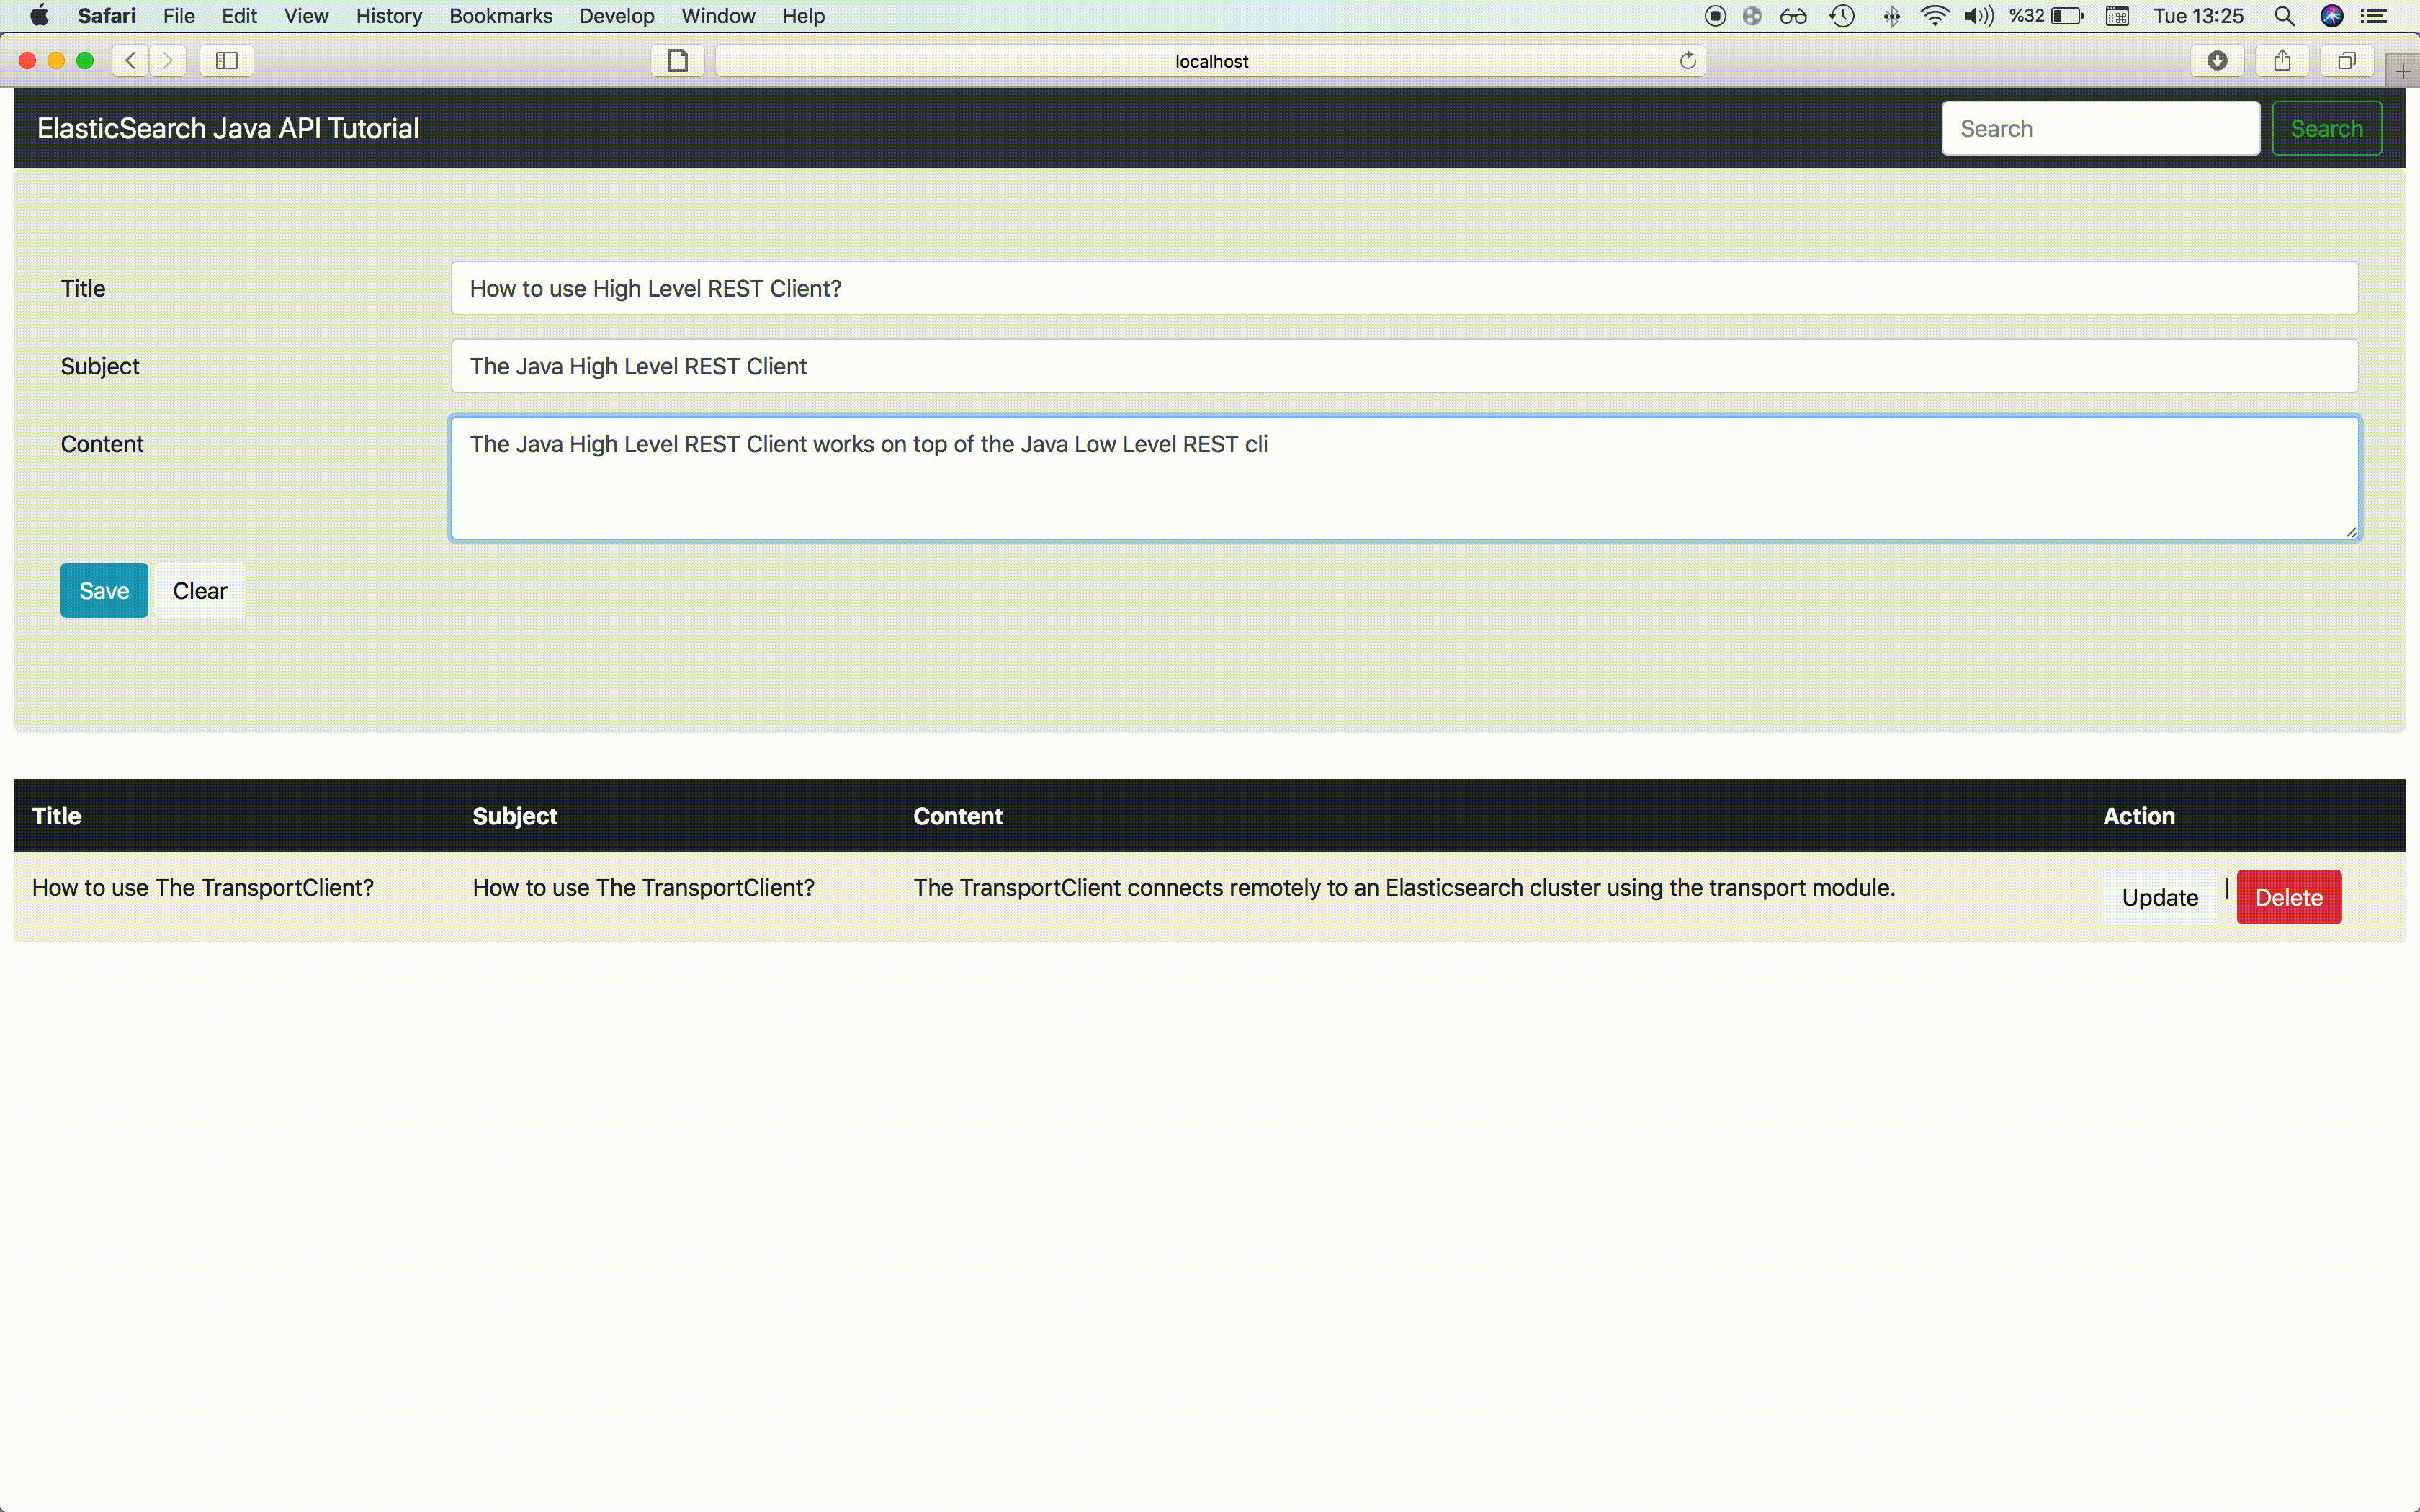Click the reload page icon

coord(1687,61)
